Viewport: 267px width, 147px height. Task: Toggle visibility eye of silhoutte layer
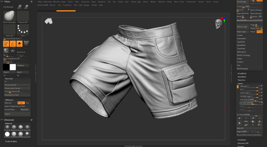262,86
